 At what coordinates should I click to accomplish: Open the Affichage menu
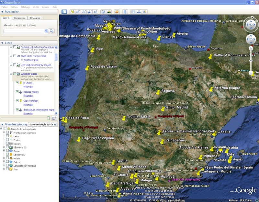click(26, 7)
